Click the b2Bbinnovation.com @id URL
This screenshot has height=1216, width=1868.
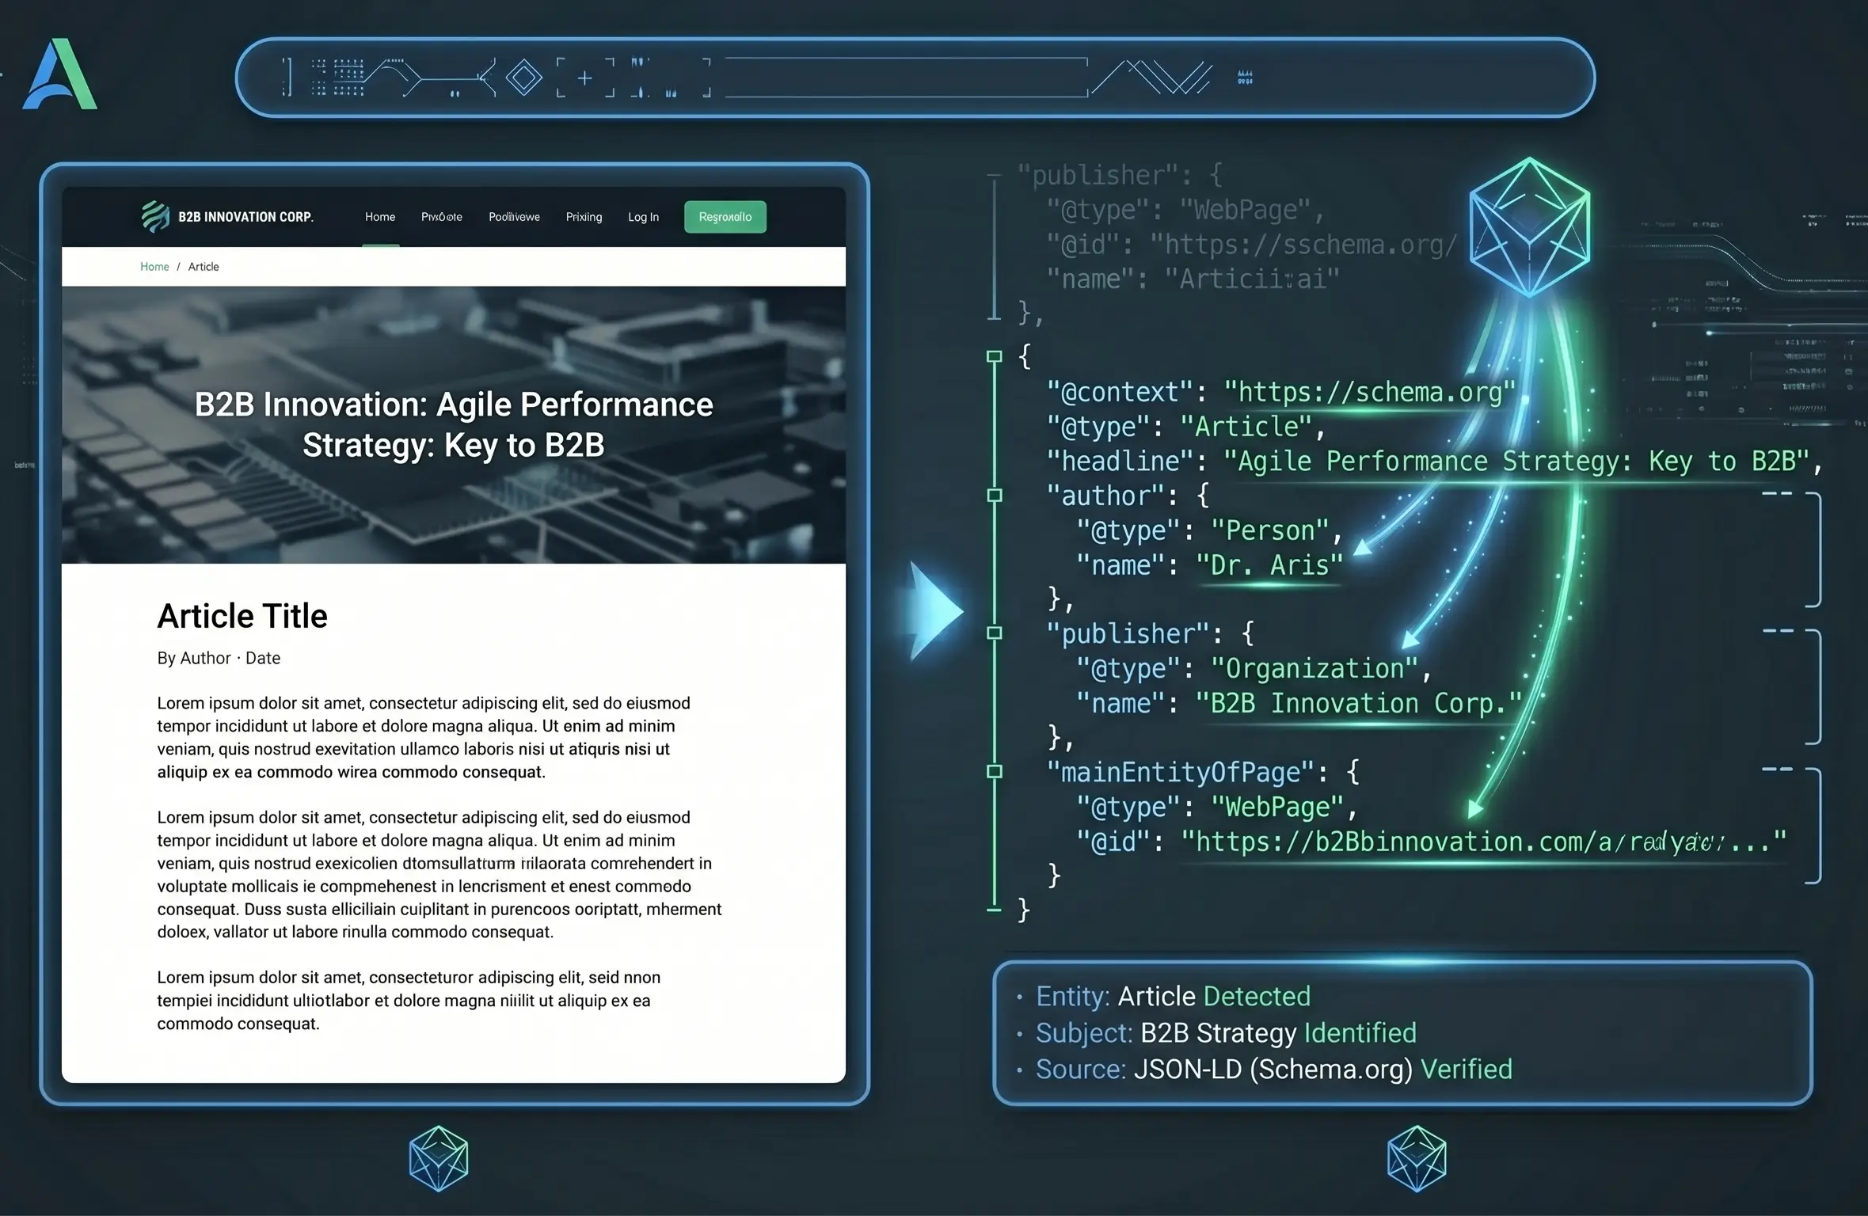click(x=1483, y=842)
